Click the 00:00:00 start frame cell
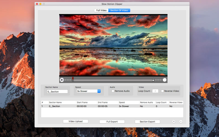219x137 pixels. coord(82,106)
